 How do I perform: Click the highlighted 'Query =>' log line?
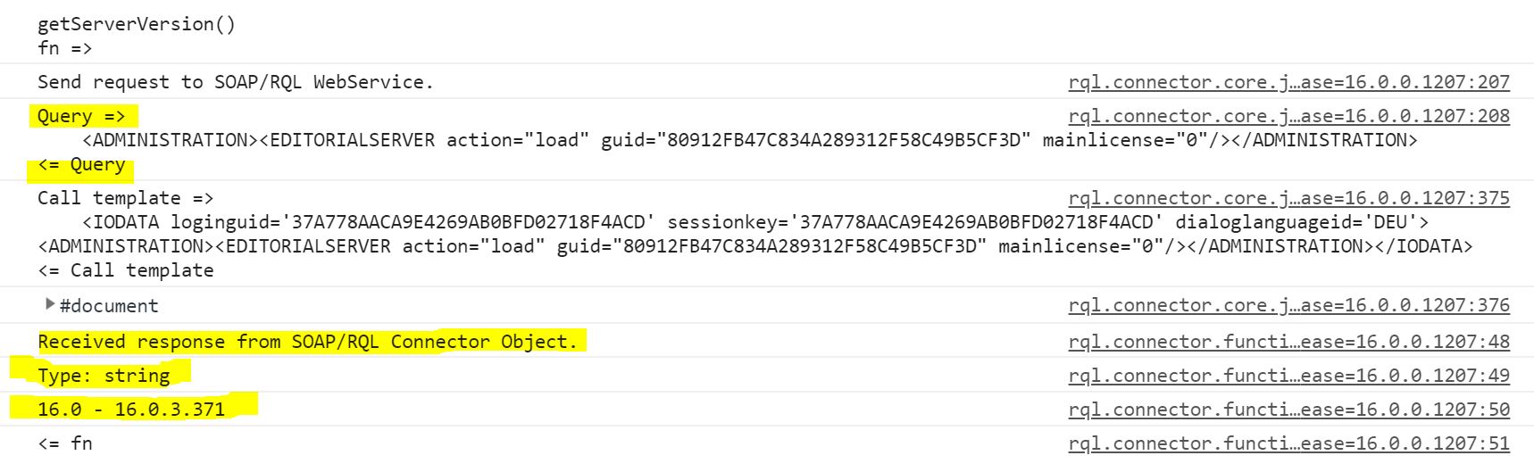(81, 116)
